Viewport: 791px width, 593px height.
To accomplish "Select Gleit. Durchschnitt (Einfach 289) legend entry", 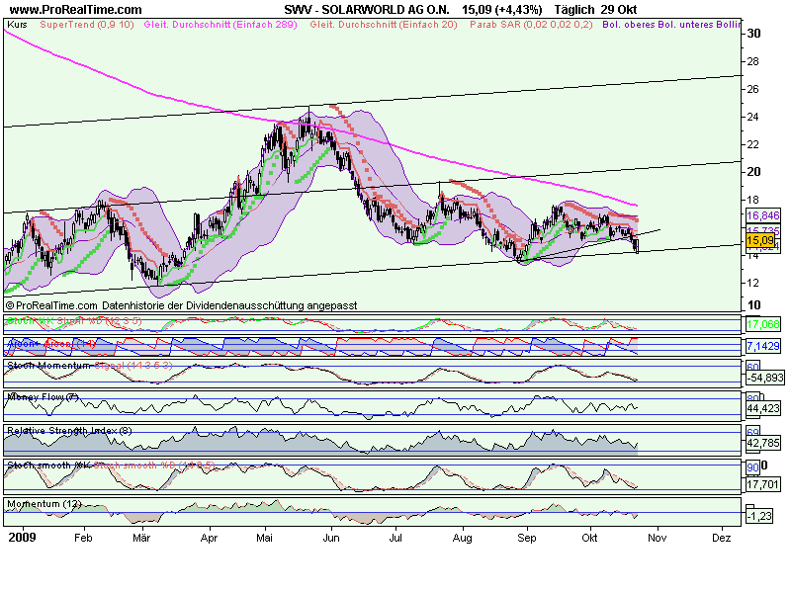I will point(220,24).
